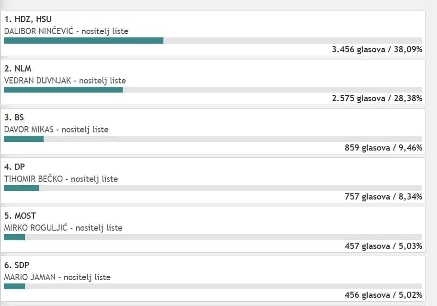Select candidate name Mirko Roguljić
This screenshot has width=437, height=306.
pos(36,228)
